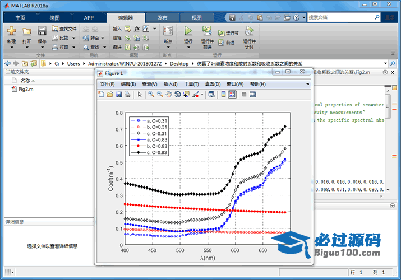The image size is (401, 280).
Task: Click New Figure icon in Figure 1 toolbar
Action: (102, 95)
